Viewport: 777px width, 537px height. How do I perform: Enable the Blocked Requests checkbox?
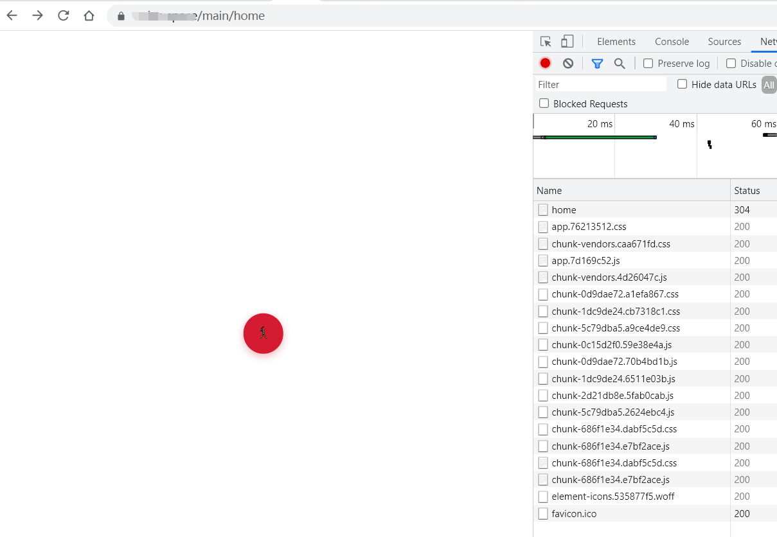coord(544,103)
